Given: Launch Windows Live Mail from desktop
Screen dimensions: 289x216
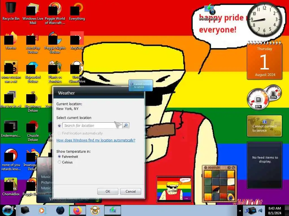Looking at the screenshot, I should (33, 13).
